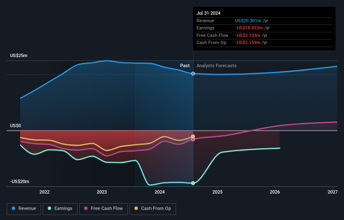Toggle the Revenue legend button
The height and width of the screenshot is (220, 344).
tap(24, 209)
